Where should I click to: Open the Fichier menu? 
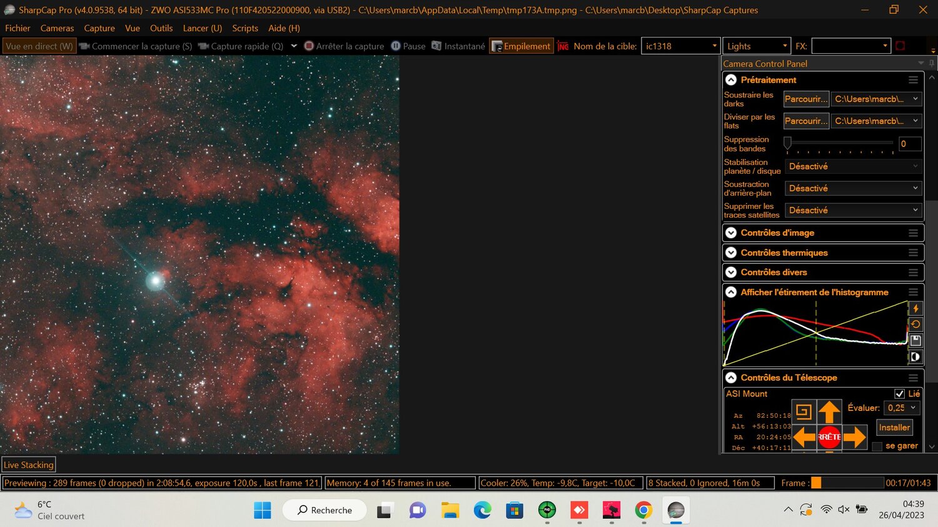tap(18, 28)
